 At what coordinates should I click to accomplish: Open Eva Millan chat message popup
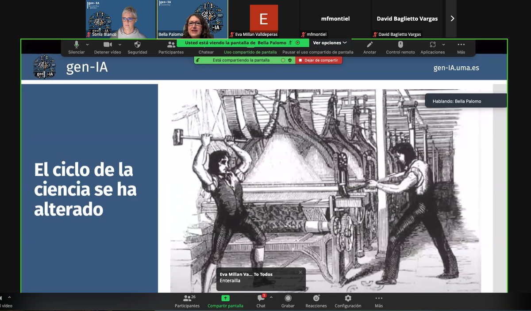261,279
